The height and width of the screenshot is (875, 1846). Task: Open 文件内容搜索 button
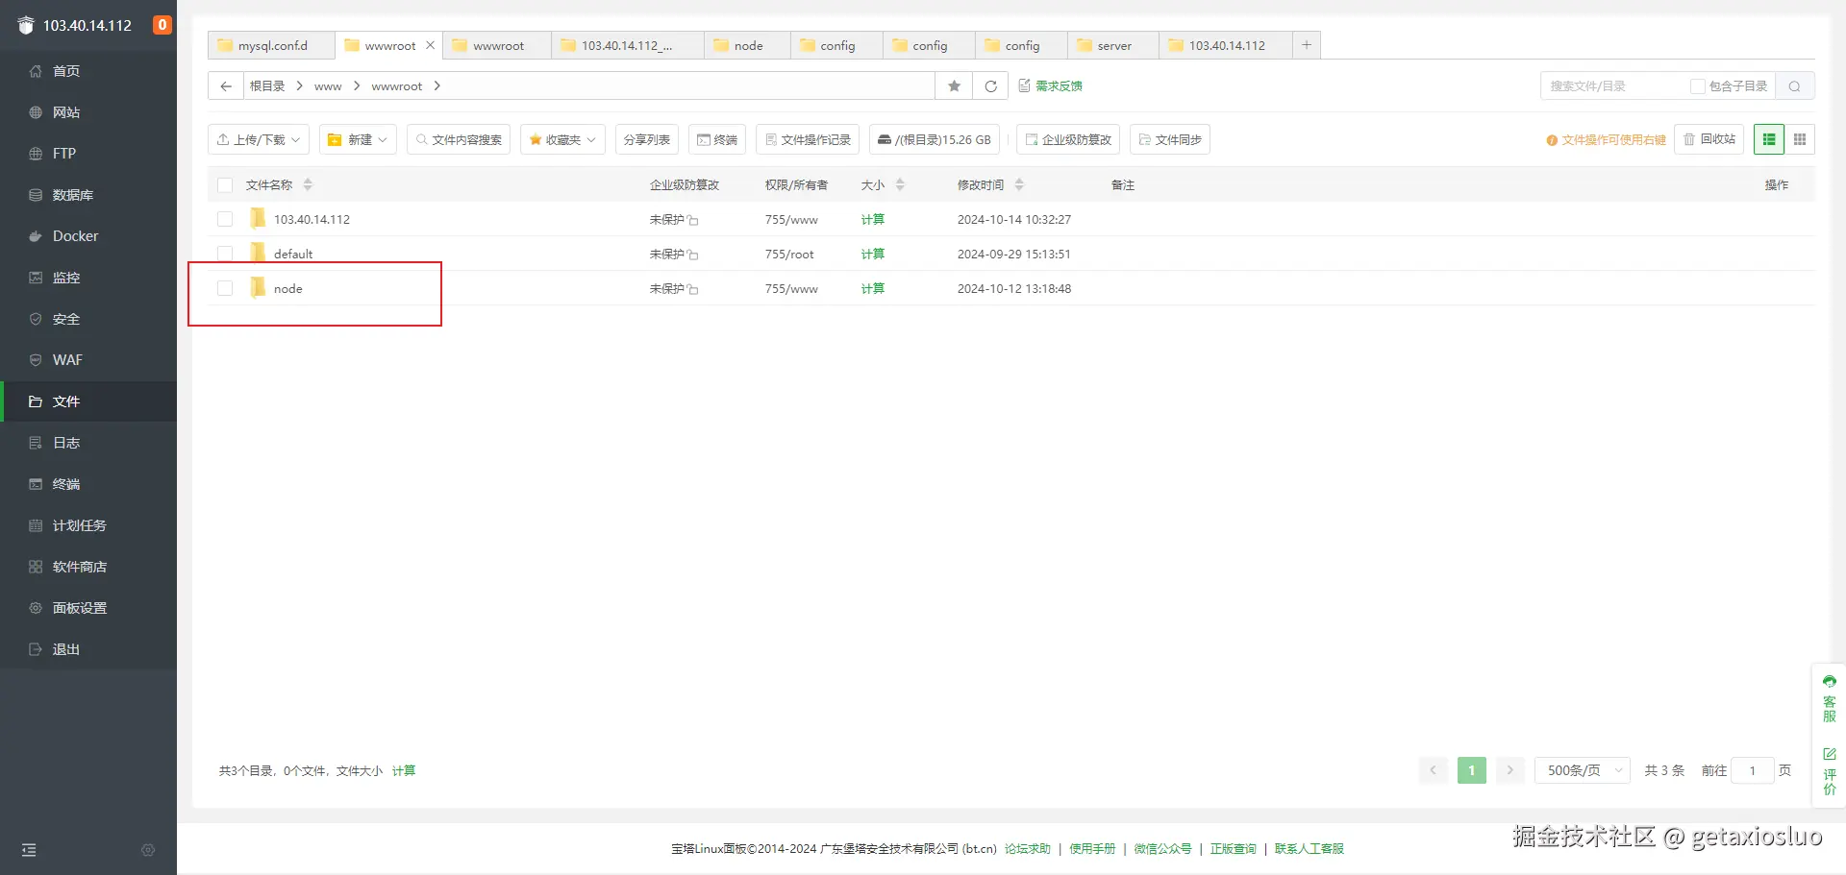click(459, 139)
